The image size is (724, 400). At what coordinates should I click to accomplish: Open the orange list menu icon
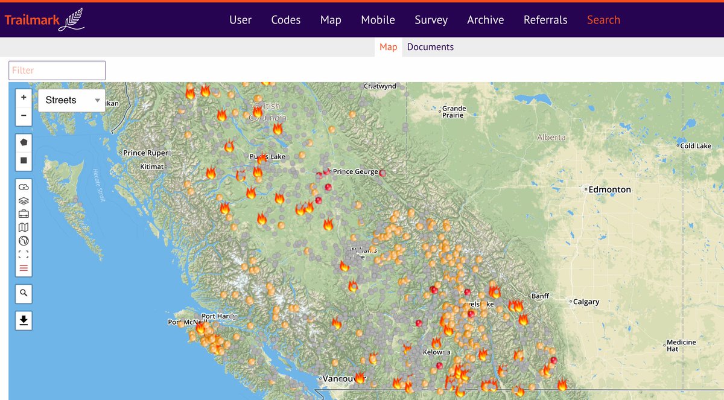pos(24,268)
